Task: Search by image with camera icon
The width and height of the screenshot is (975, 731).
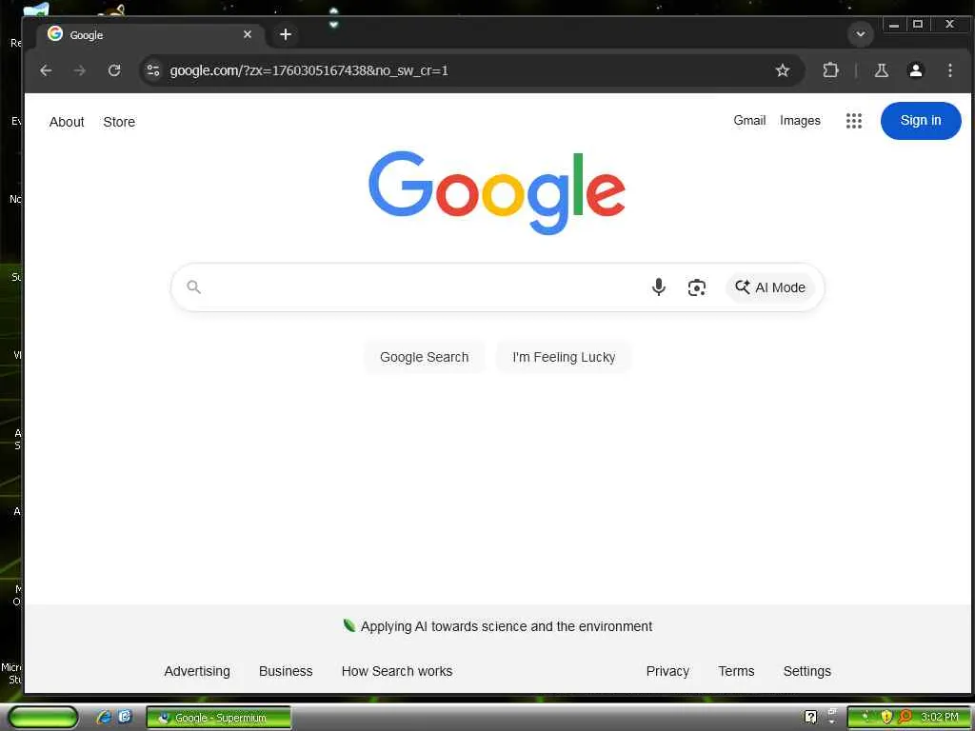Action: tap(696, 287)
